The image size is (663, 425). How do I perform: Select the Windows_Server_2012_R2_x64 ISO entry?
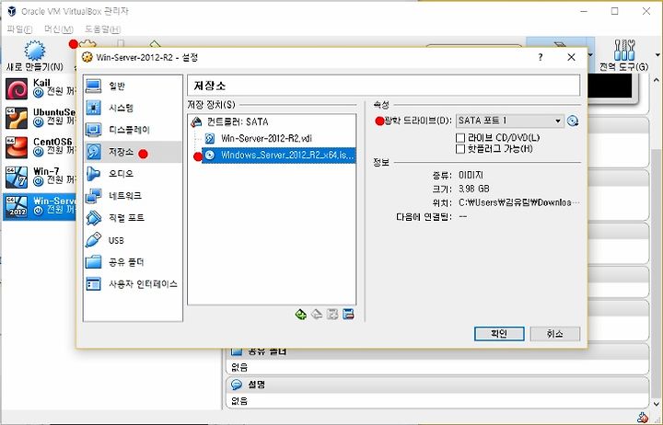click(x=279, y=155)
